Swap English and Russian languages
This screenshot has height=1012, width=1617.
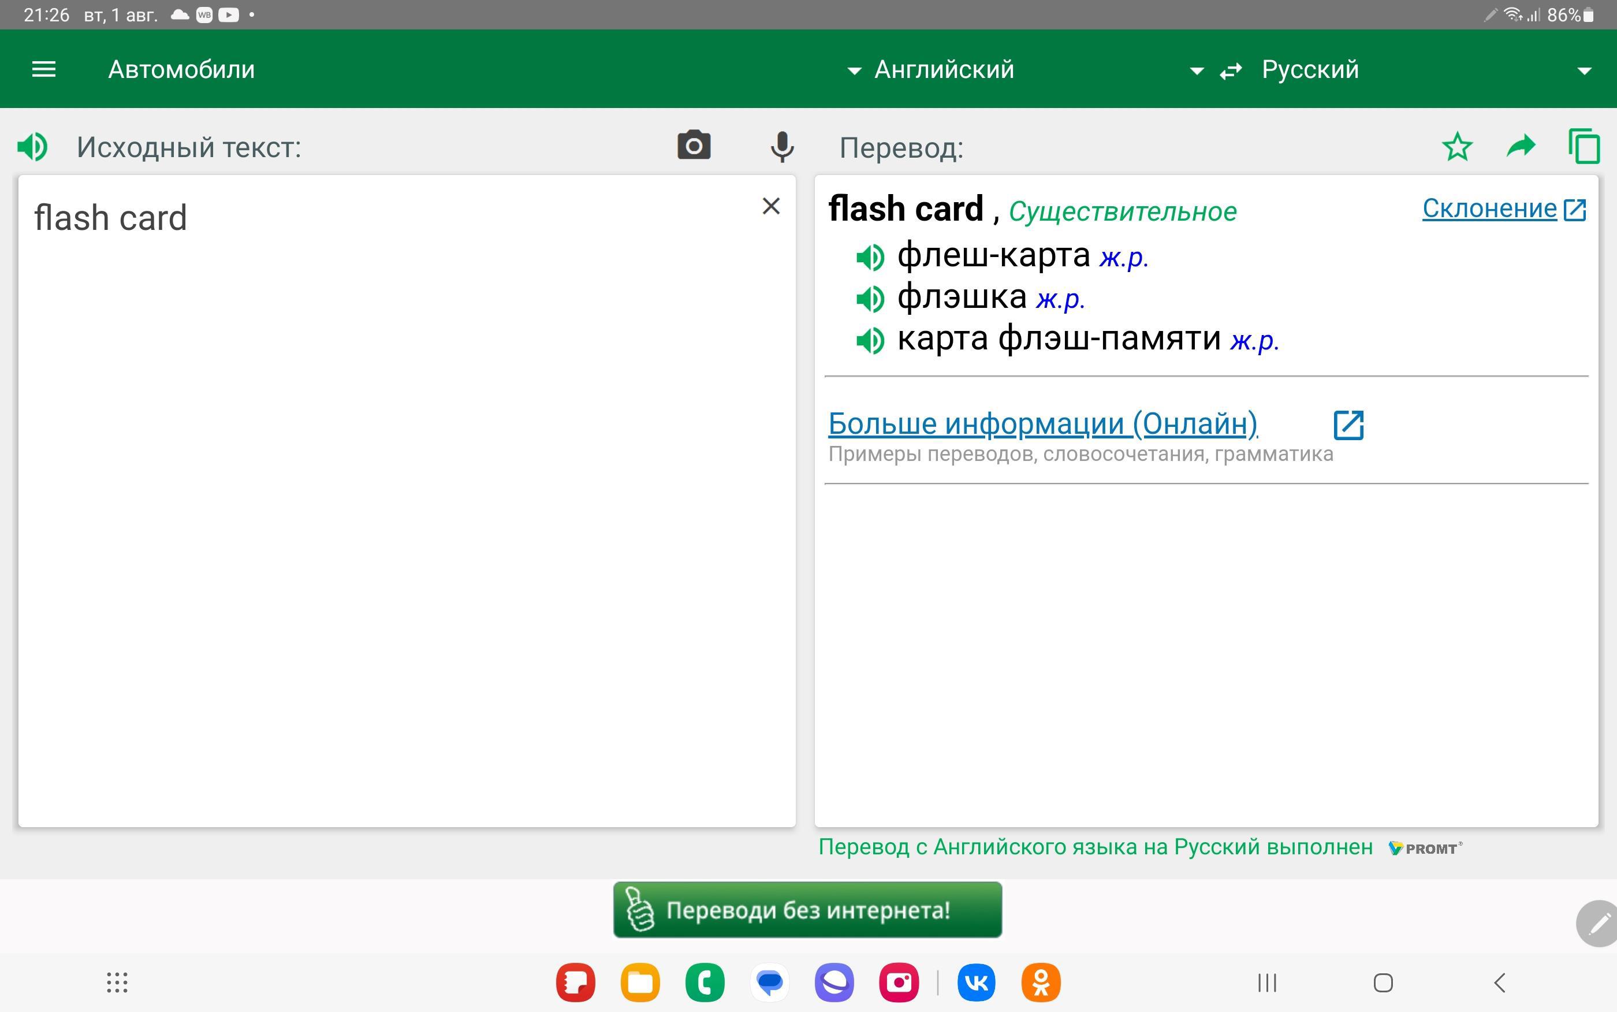point(1230,71)
